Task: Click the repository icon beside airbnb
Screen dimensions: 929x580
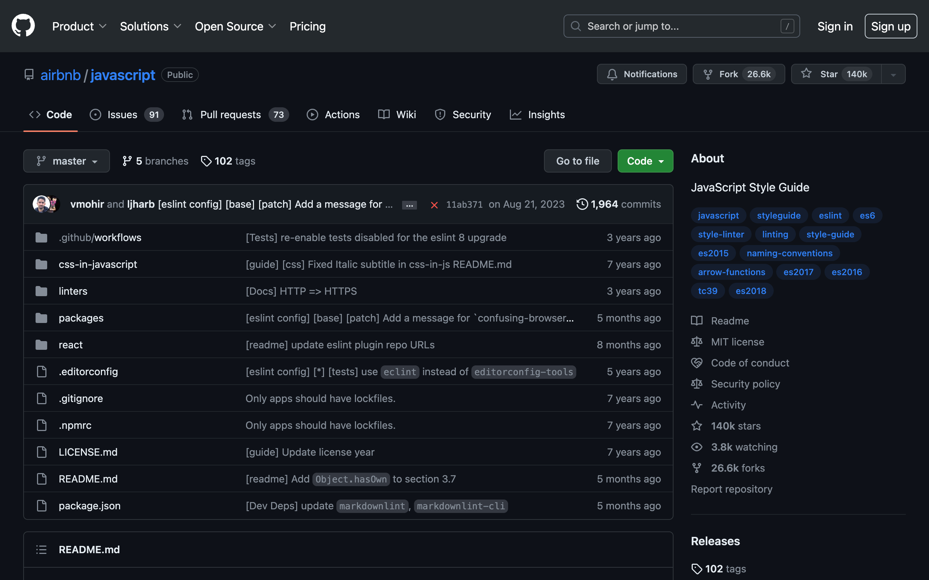Action: click(x=29, y=74)
